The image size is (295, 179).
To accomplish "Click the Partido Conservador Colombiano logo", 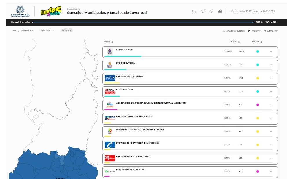I will [x=110, y=145].
